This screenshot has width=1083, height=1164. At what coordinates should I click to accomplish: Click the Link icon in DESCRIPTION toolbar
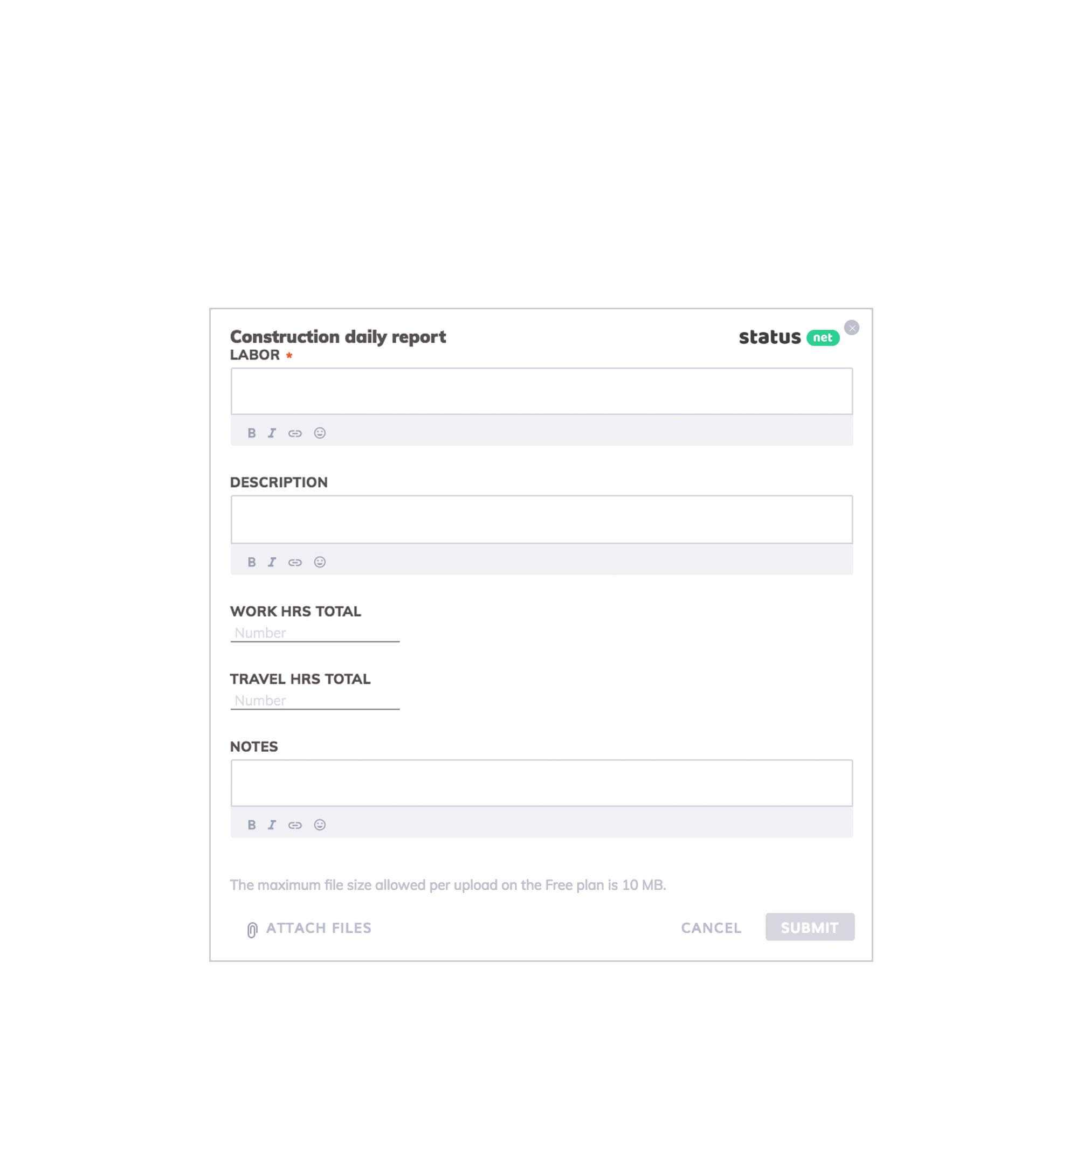(295, 562)
